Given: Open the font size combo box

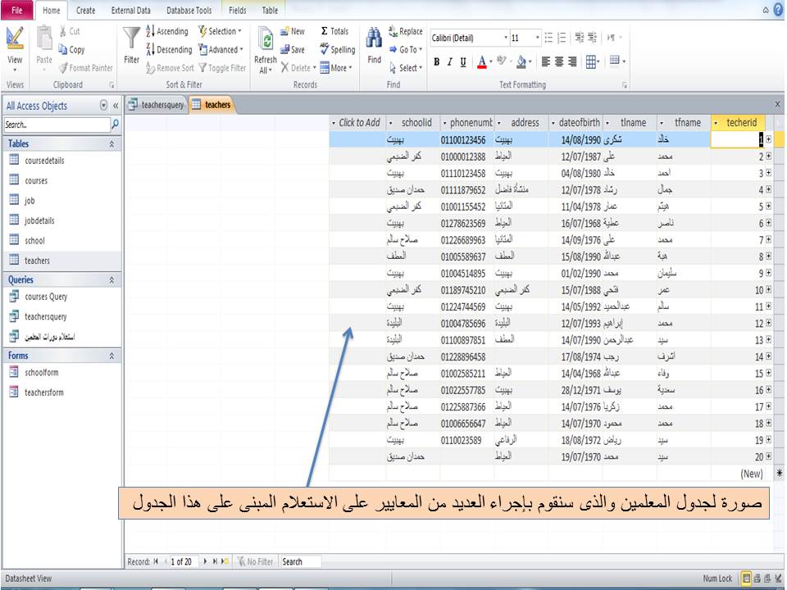Looking at the screenshot, I should click(525, 38).
